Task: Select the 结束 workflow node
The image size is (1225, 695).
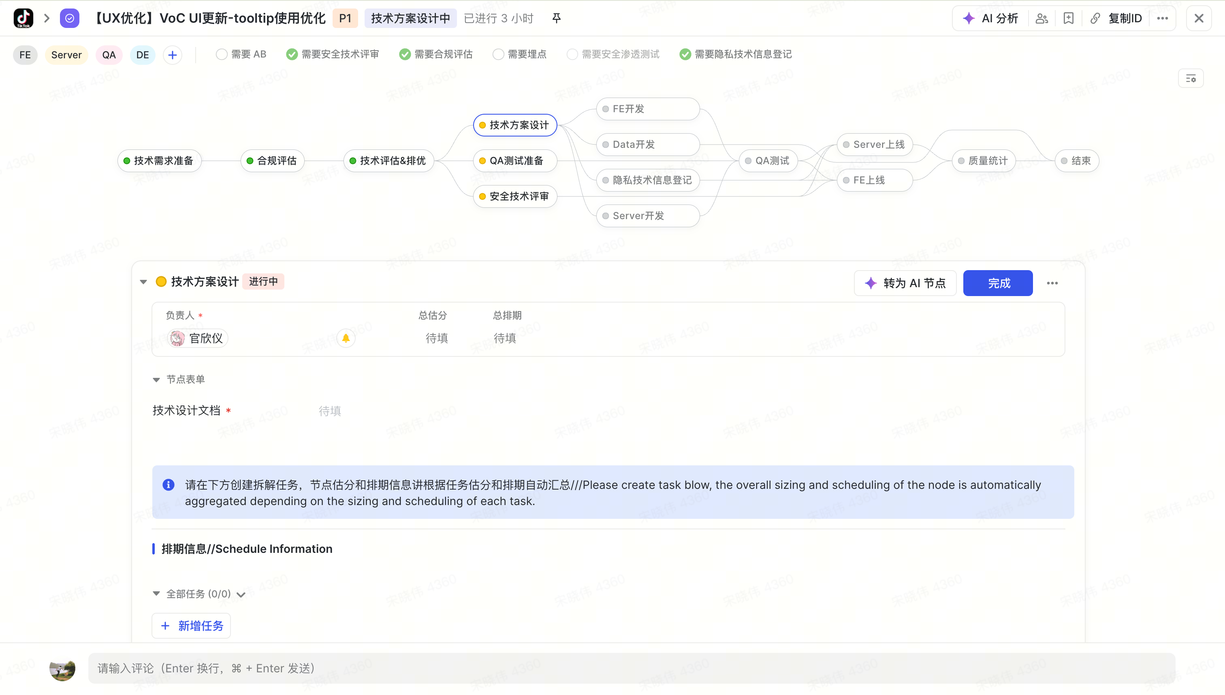Action: 1076,160
